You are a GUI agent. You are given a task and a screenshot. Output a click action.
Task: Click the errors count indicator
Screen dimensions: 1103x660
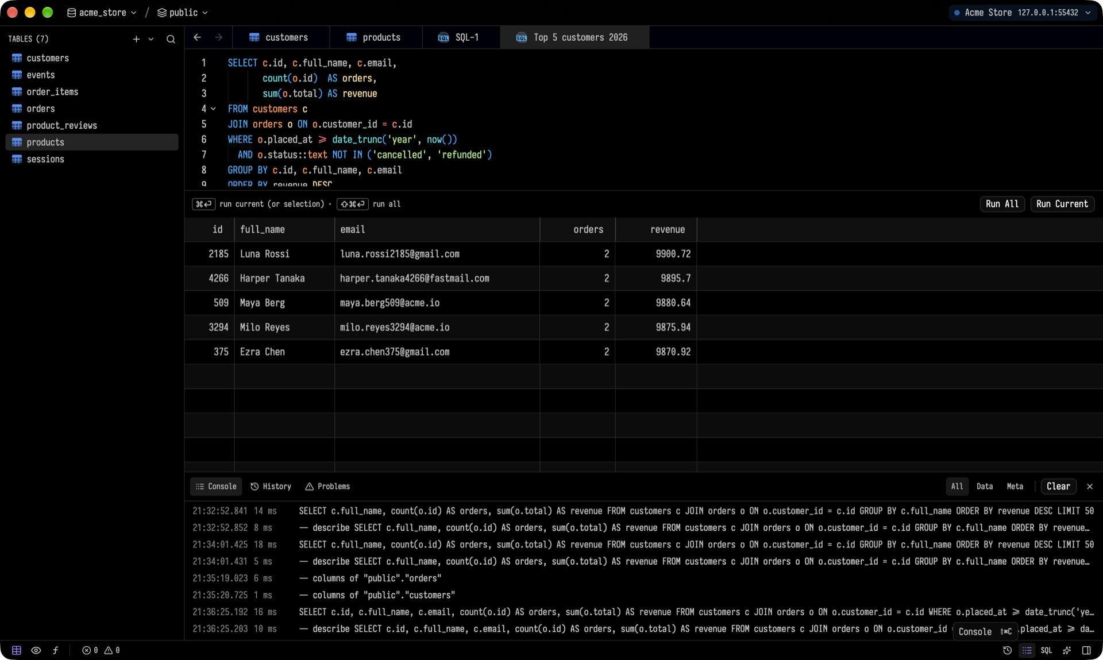click(x=90, y=650)
